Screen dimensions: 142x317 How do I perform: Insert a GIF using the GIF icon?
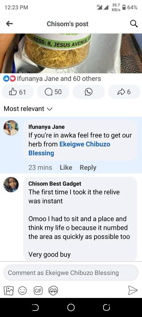38,291
